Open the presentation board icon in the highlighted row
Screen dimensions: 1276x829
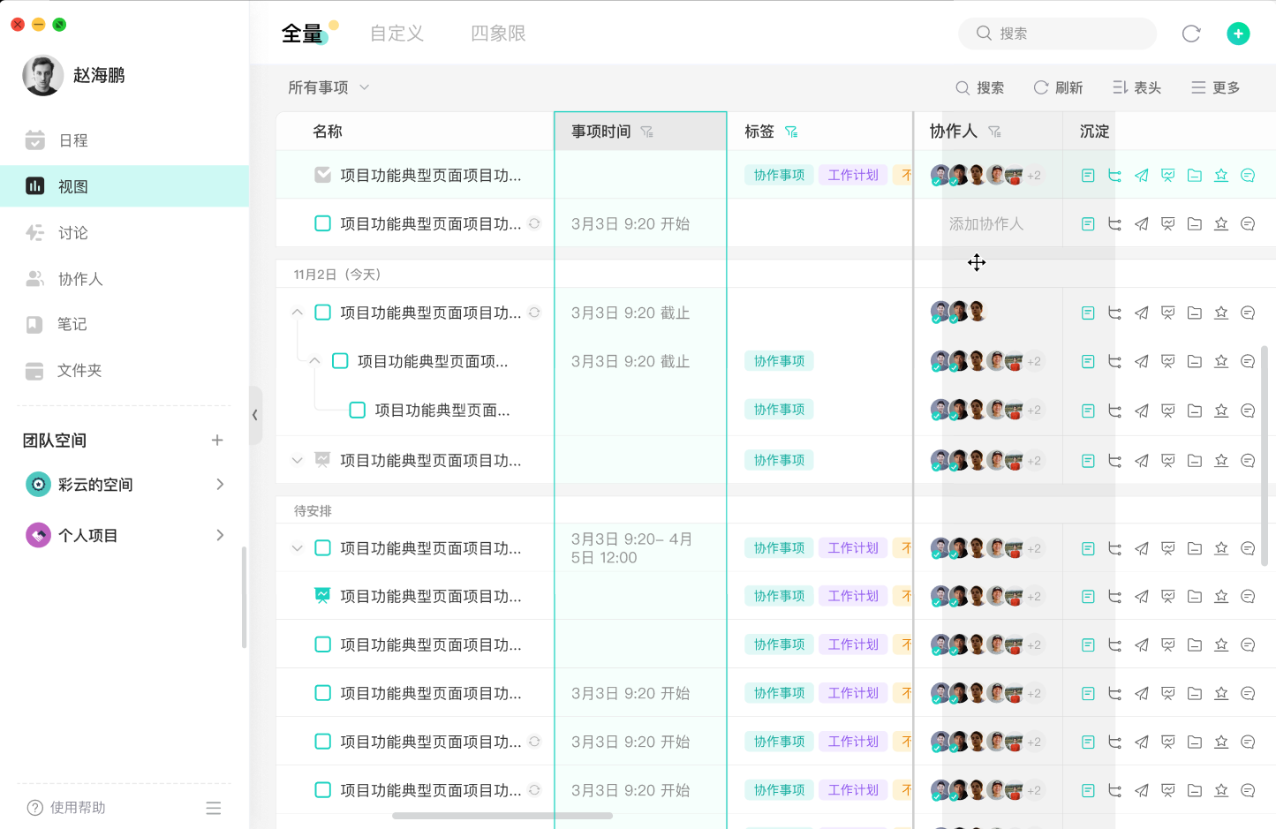(1167, 174)
